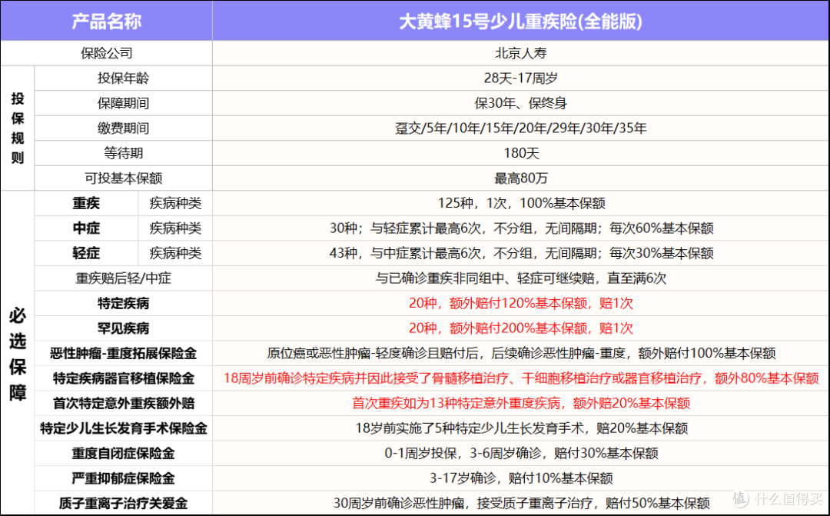Screen dimensions: 830x516
Task: Select the 30周岁前确诊恶性肿瘤 质子重离子 value
Action: click(521, 503)
